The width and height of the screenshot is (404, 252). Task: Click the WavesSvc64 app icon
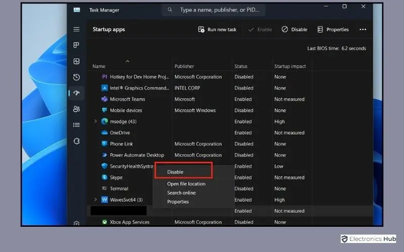click(105, 200)
